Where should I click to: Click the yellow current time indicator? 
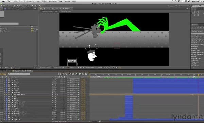(x=198, y=75)
